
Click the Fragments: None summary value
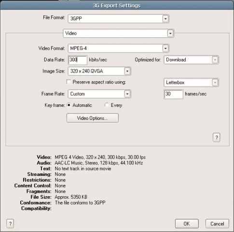(x=60, y=191)
